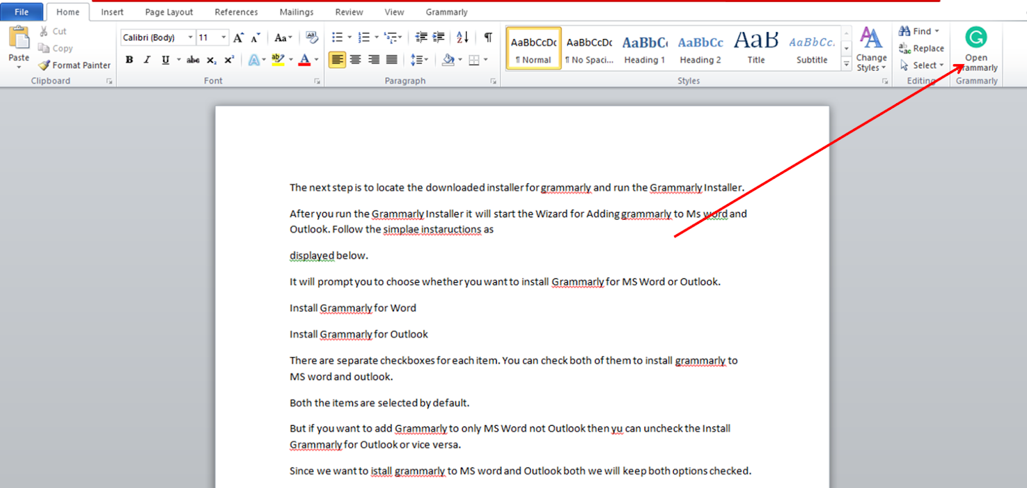
Task: Toggle italic formatting
Action: [147, 60]
